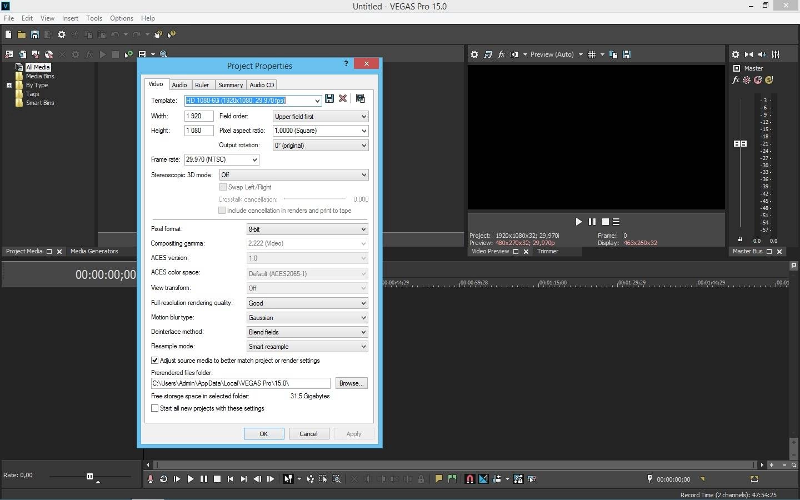Open Video Preview properties gear icon
This screenshot has width=800, height=500.
(x=474, y=54)
